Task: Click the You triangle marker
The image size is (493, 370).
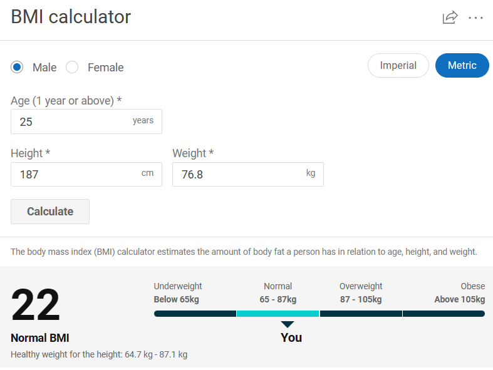Action: coord(288,324)
